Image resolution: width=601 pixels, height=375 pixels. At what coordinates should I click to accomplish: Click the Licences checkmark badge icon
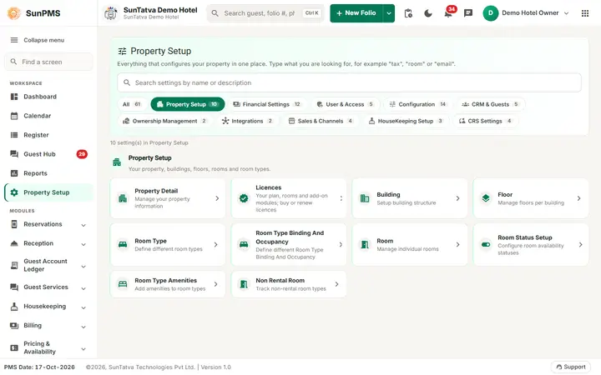244,198
